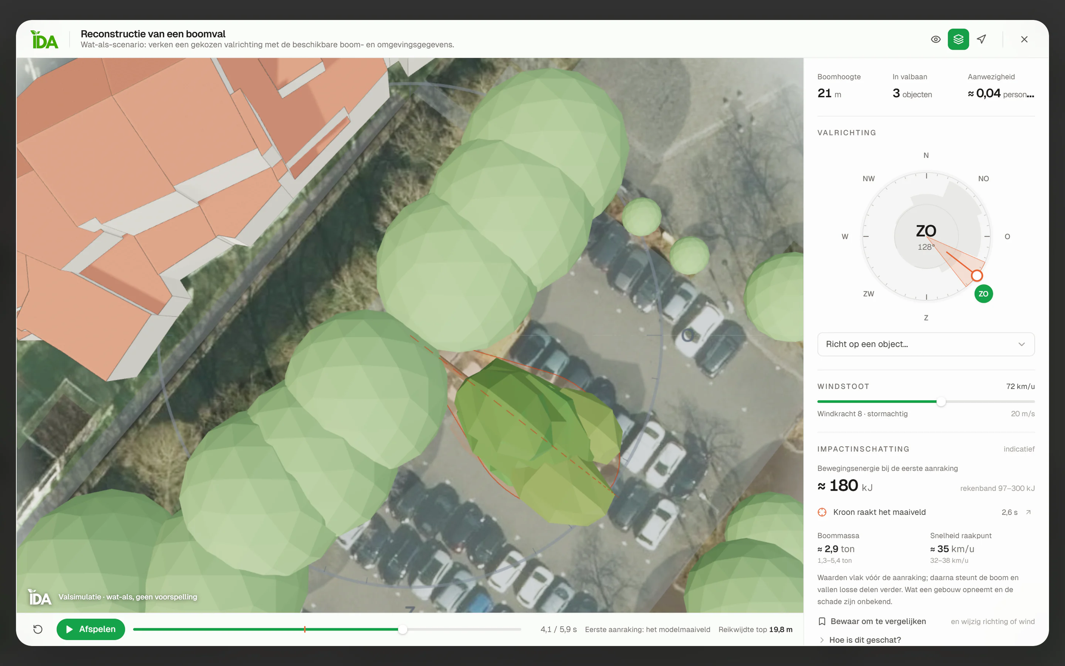Click the orange compass direction handle
Screen dimensions: 1065x666
977,276
